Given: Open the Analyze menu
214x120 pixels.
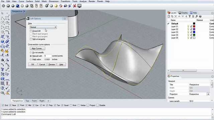Looking at the screenshot, I should point(83,1).
